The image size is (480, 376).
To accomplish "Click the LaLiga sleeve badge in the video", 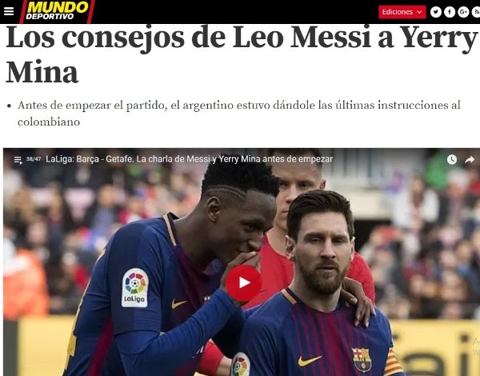I will (135, 287).
